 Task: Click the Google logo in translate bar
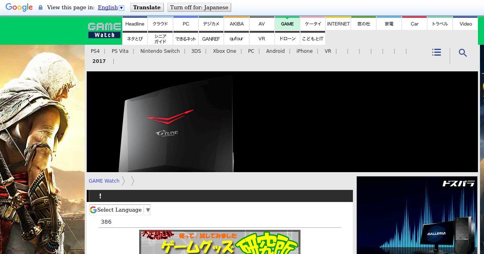19,7
